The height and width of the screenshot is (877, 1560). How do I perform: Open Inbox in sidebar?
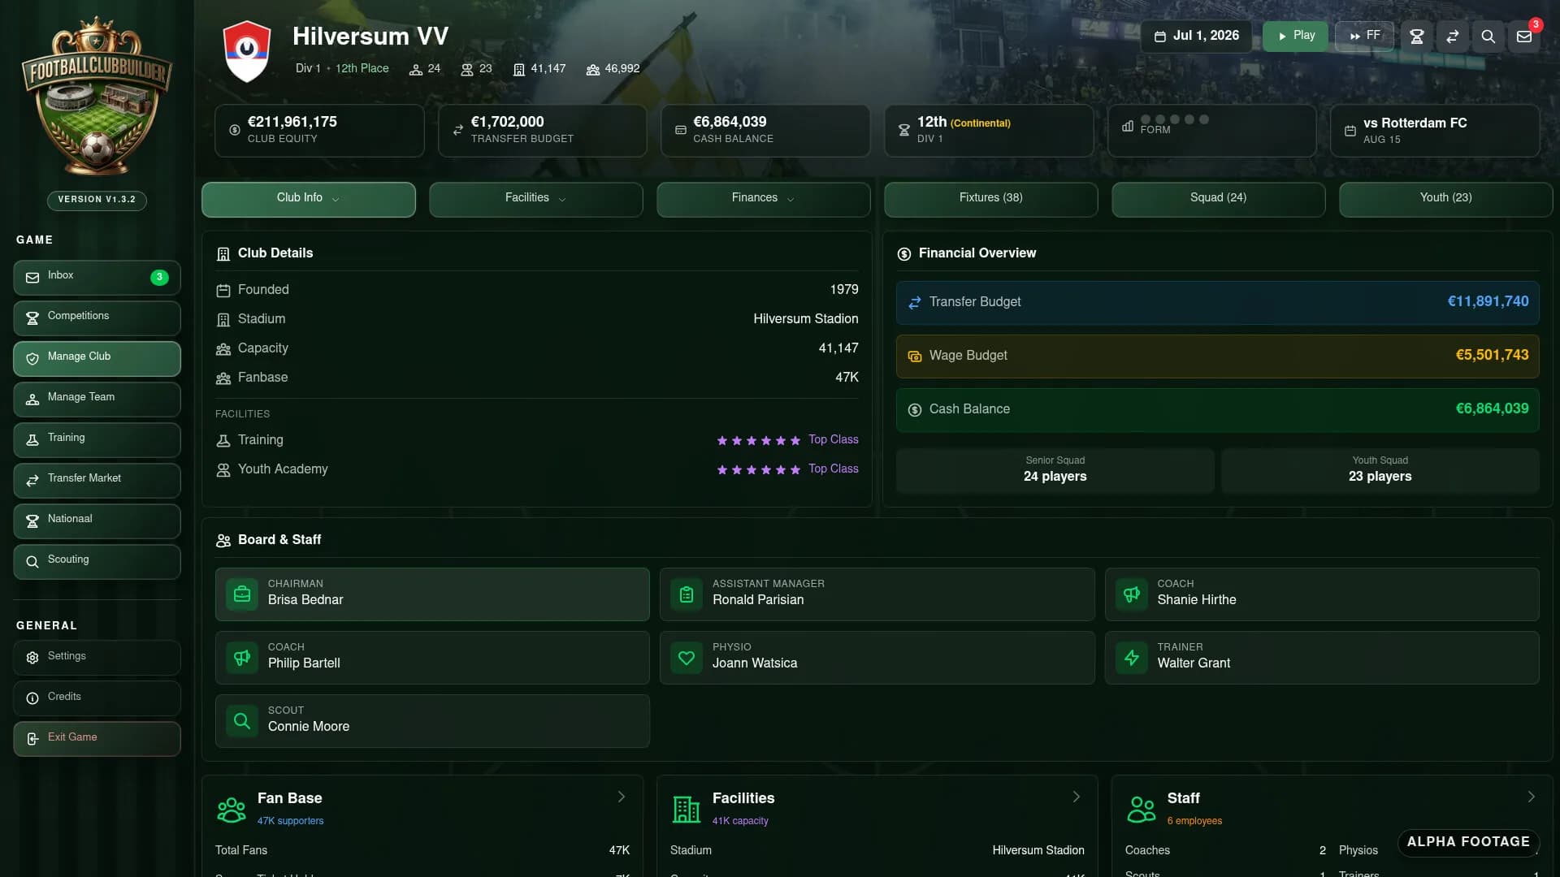click(97, 277)
